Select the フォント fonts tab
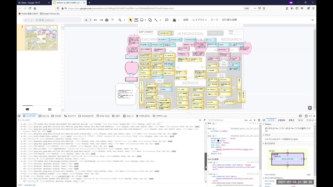 pyautogui.click(x=300, y=120)
